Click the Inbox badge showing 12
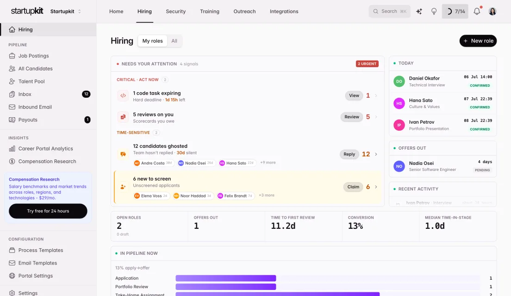Viewport: 511px width, 296px height. [x=86, y=94]
